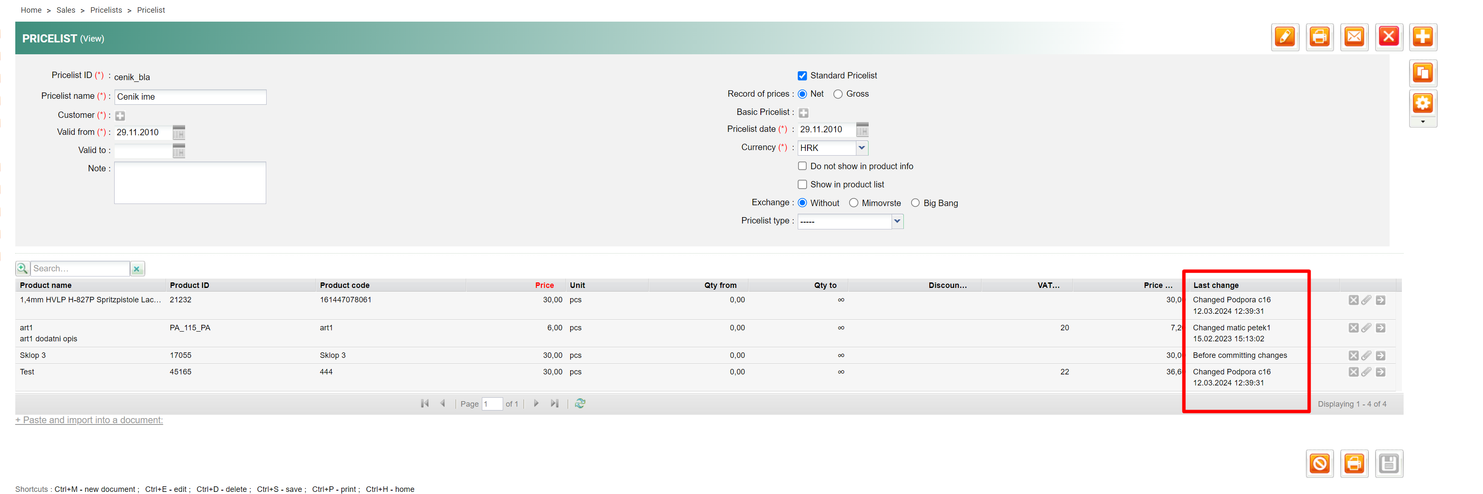Click the refresh icon in table pager
This screenshot has width=1483, height=494.
[580, 403]
